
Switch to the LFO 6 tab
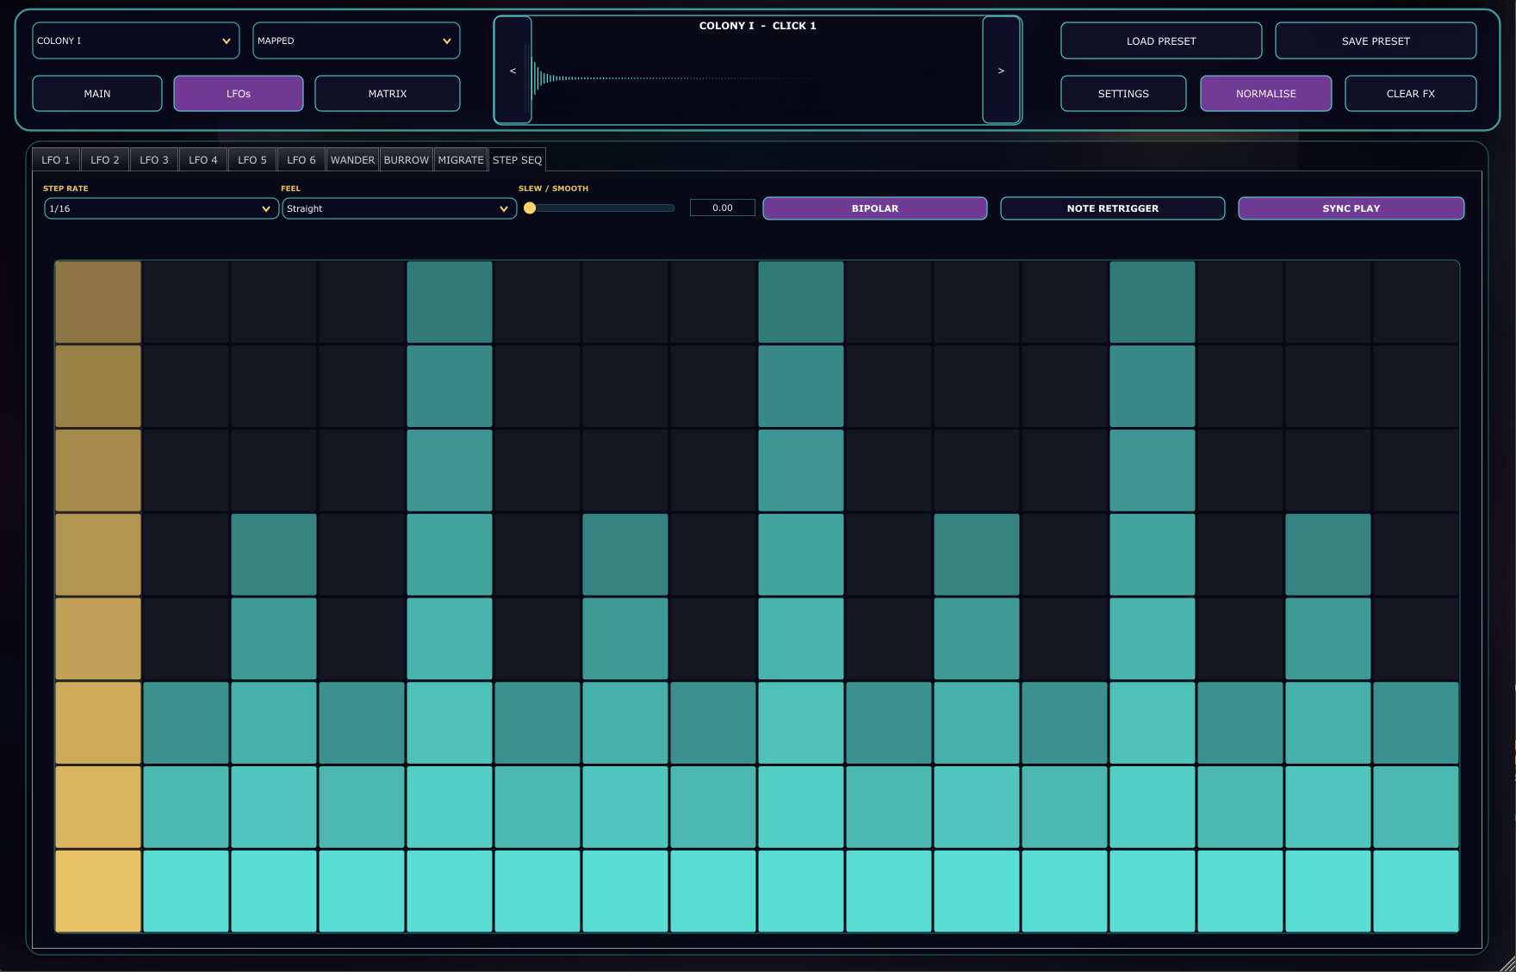[301, 160]
